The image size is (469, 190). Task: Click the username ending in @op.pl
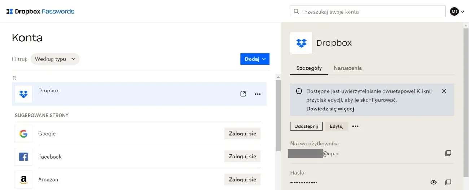(x=314, y=154)
